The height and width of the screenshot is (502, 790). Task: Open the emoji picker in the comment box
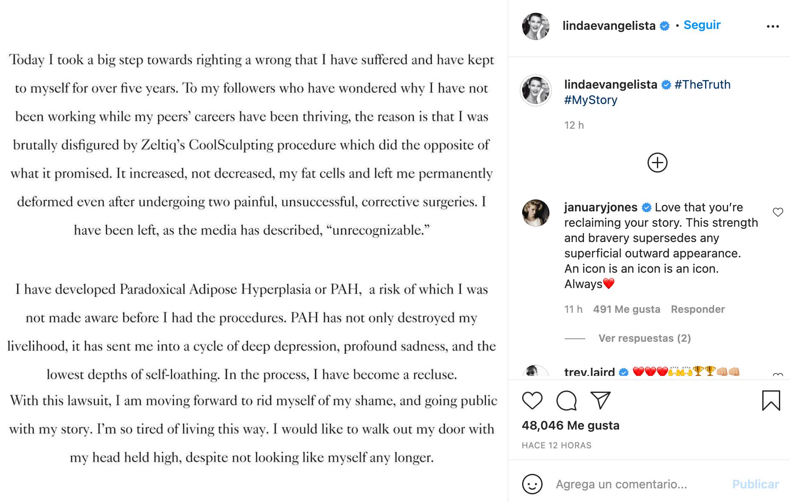click(x=532, y=484)
